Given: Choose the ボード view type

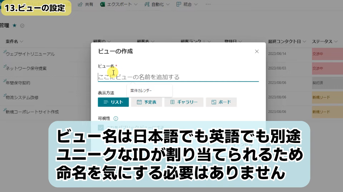Looking at the screenshot, I should coord(221,102).
